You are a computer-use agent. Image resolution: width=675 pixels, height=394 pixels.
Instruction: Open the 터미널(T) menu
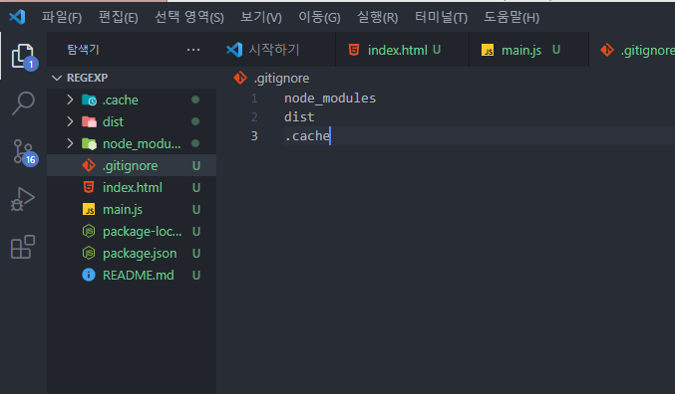coord(441,17)
